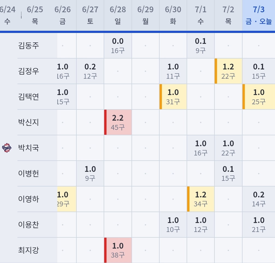Select 이병헌's 9구 cell on 6/27
This screenshot has width=275, height=263.
click(90, 173)
